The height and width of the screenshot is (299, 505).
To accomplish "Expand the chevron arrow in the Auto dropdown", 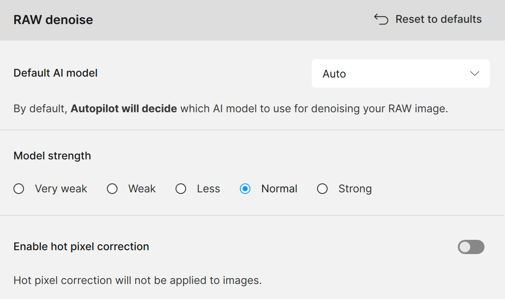I will (474, 74).
